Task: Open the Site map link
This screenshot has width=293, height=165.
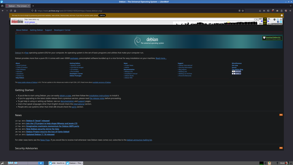Action: 235,66
